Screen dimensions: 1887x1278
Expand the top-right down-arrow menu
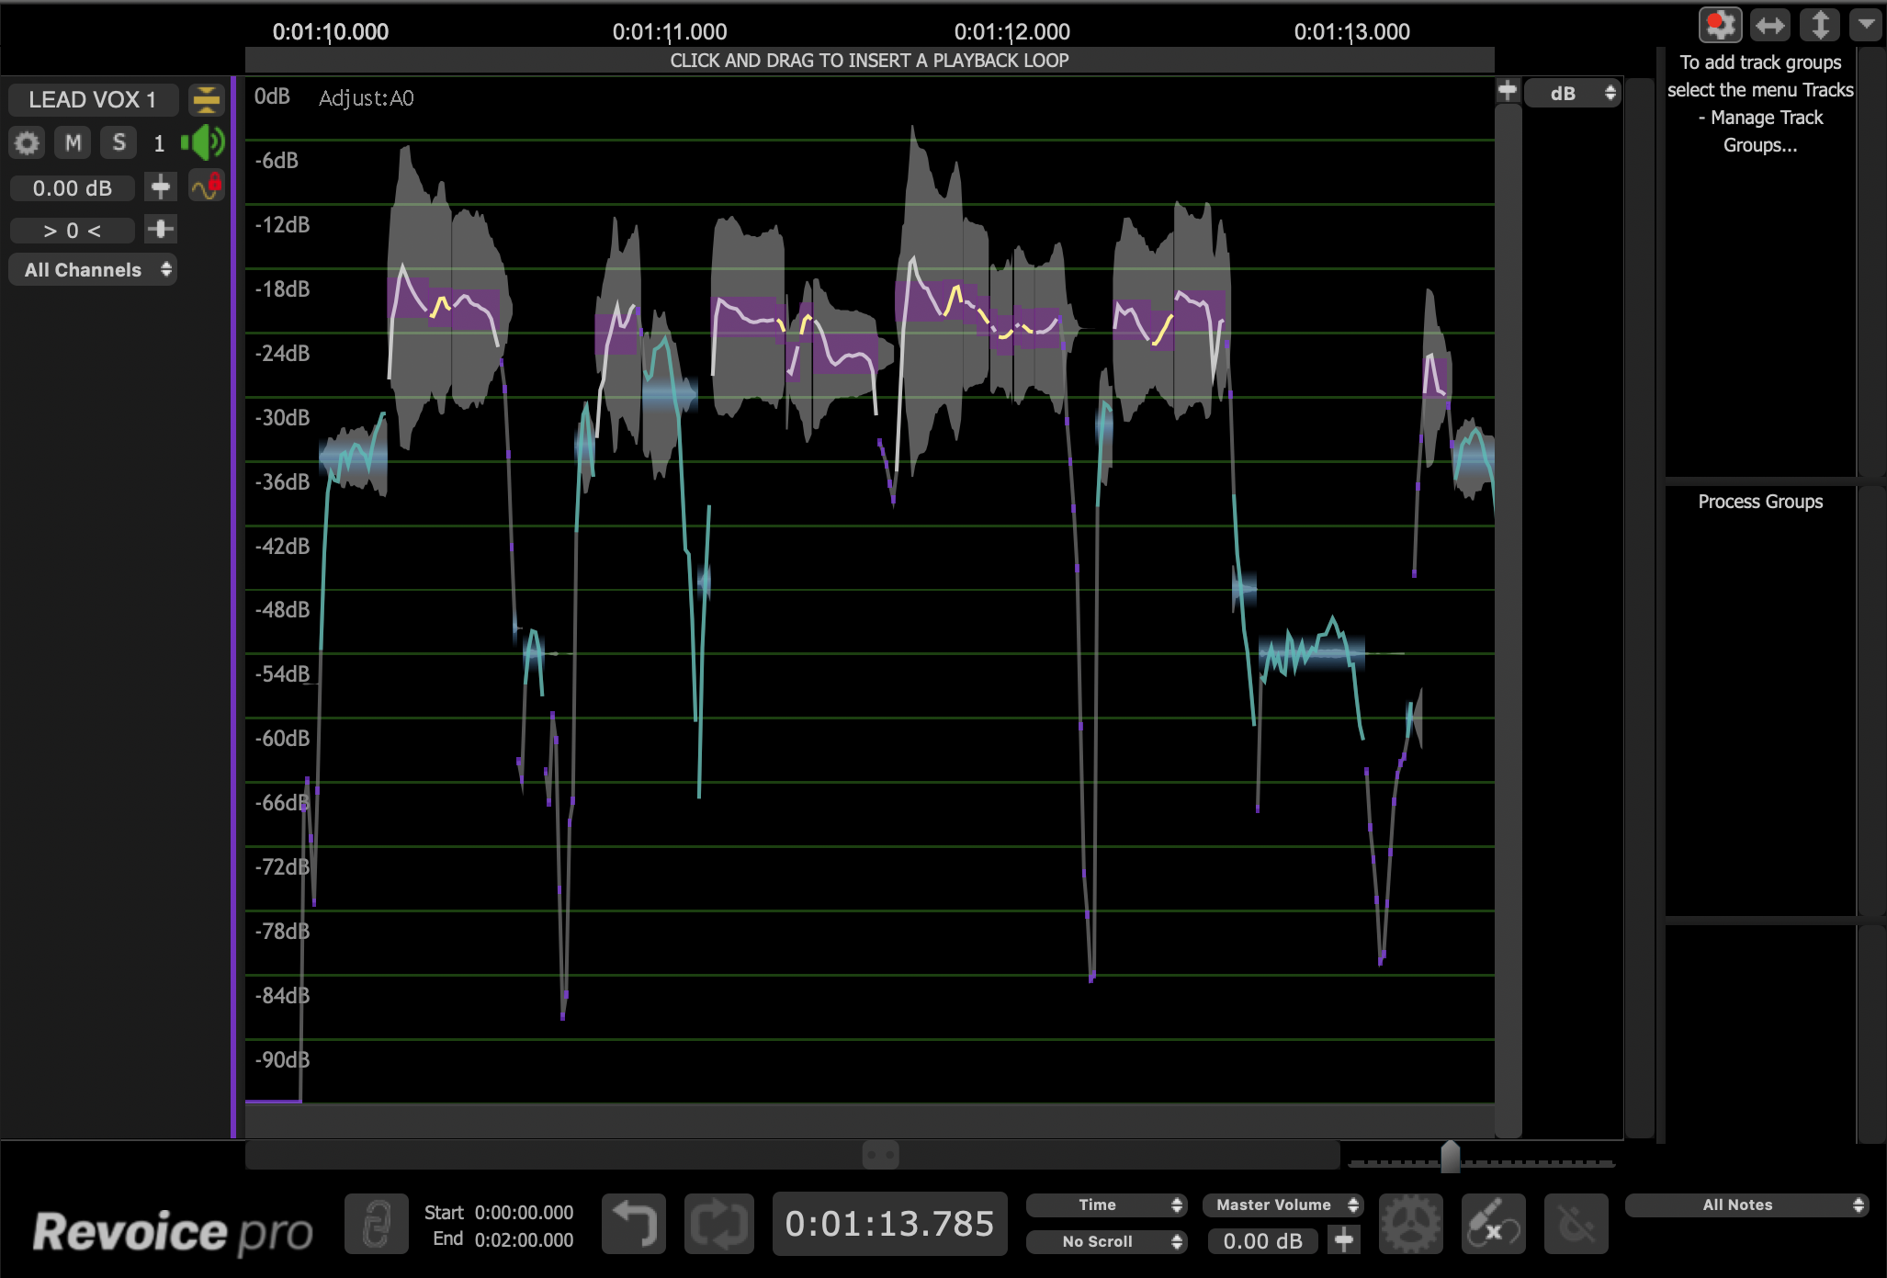[1865, 24]
